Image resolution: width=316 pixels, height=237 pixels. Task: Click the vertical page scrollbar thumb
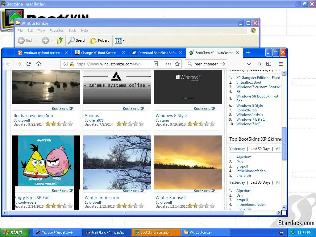[284, 143]
